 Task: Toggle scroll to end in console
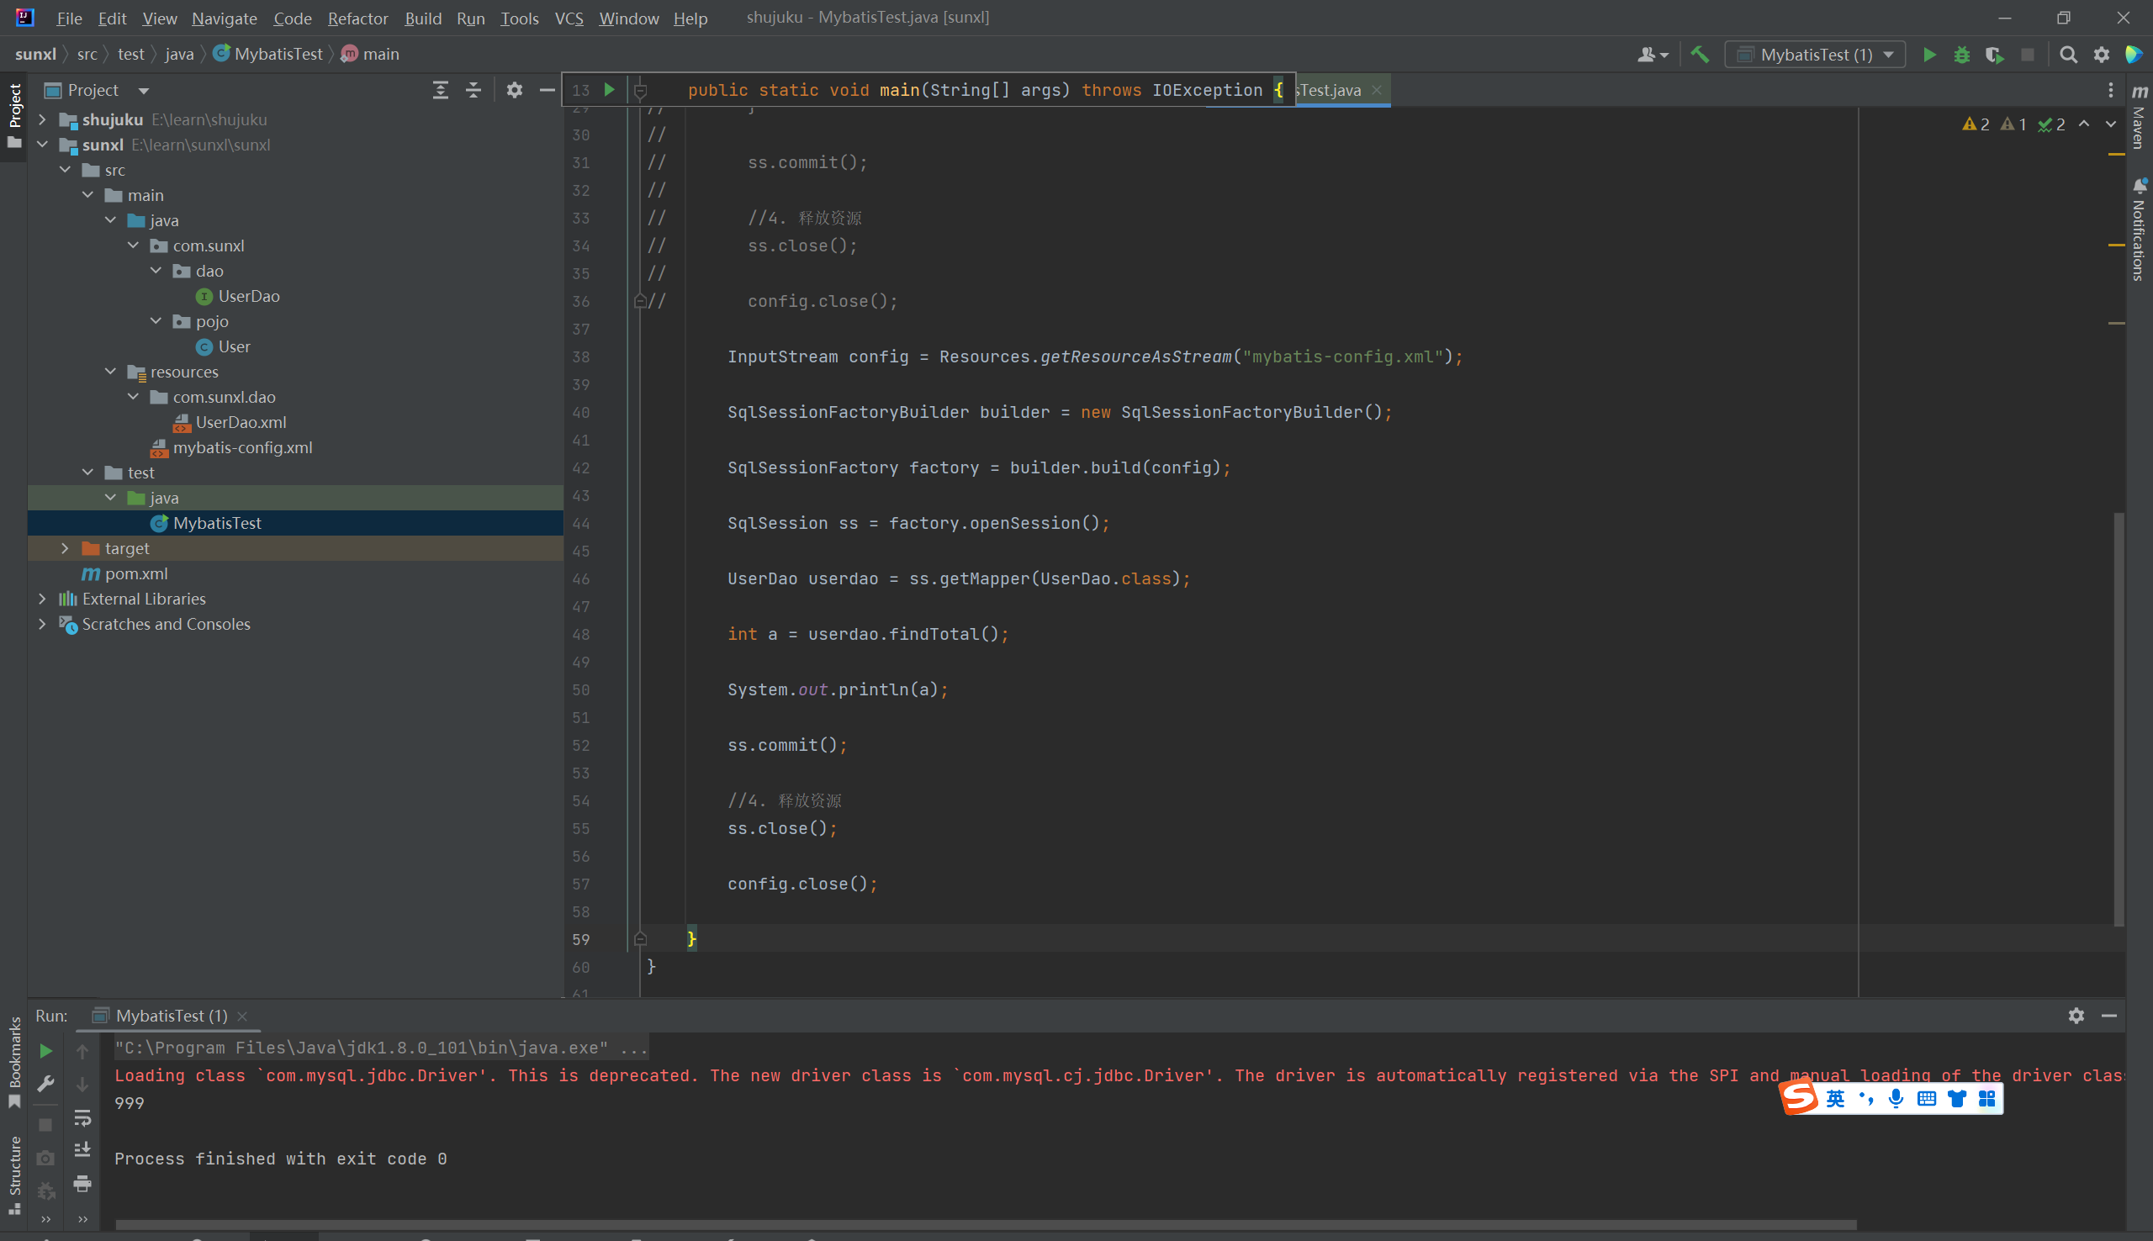(82, 1150)
